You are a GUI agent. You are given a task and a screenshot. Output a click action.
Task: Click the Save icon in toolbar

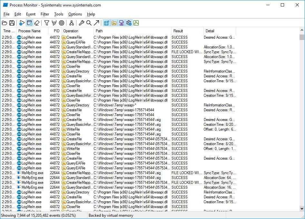tap(12, 23)
